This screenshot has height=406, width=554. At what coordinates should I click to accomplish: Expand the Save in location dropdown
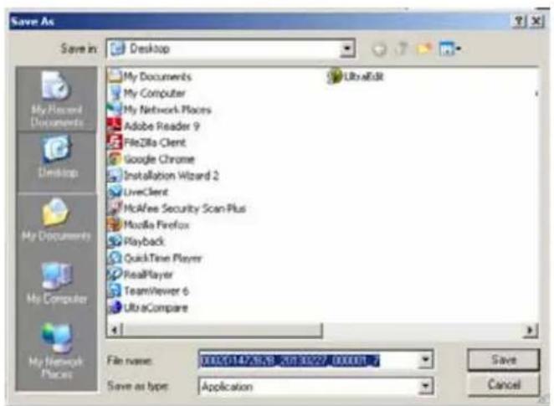347,49
